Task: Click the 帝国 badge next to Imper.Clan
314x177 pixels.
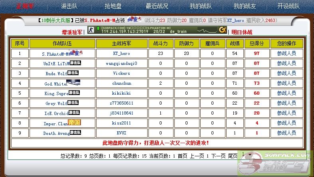Action: click(75, 123)
